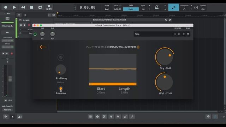Click the yellow playhead marker on the timeline
This screenshot has width=226, height=127.
click(x=58, y=13)
